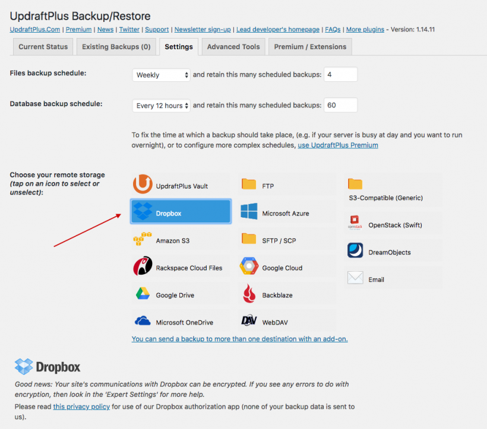Open the FAQs link
Screen dimensions: 487x429
[333, 30]
